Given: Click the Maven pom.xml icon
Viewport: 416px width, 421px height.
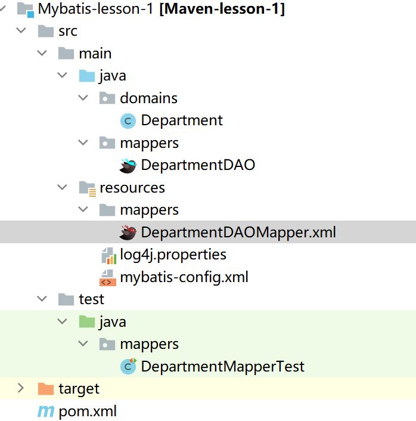Looking at the screenshot, I should (x=46, y=411).
